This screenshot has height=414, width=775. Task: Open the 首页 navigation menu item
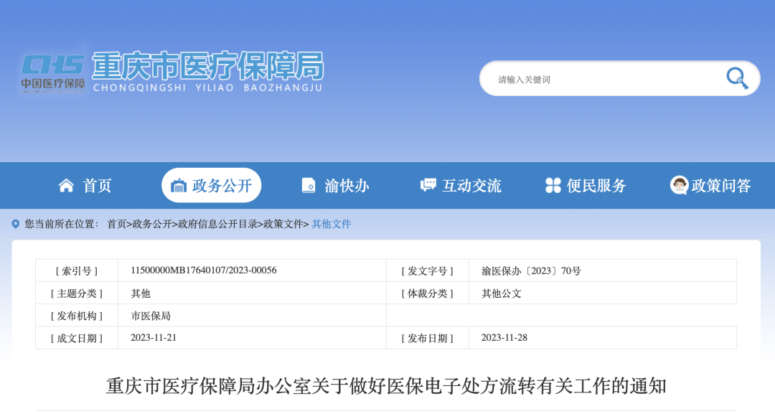97,185
